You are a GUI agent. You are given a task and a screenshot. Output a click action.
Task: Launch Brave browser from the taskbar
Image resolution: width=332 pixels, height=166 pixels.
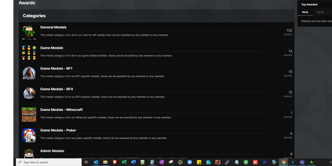pyautogui.click(x=115, y=162)
